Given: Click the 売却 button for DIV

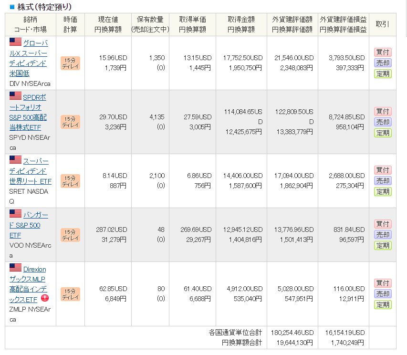Looking at the screenshot, I should point(383,63).
